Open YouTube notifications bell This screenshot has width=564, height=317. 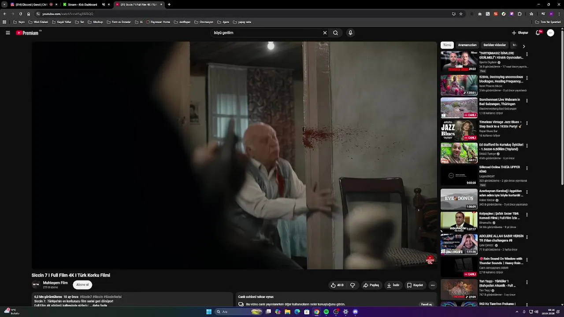tap(538, 33)
